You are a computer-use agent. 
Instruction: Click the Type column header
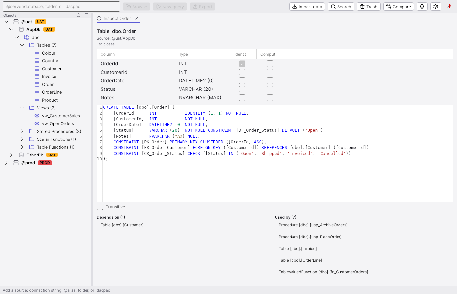tap(202, 54)
